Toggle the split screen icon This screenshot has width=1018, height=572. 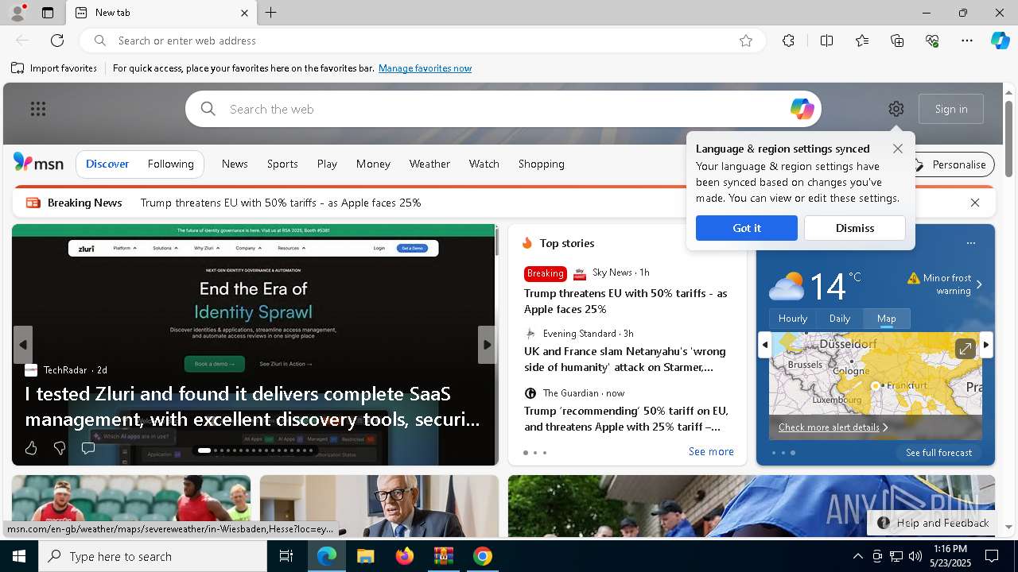tap(826, 41)
